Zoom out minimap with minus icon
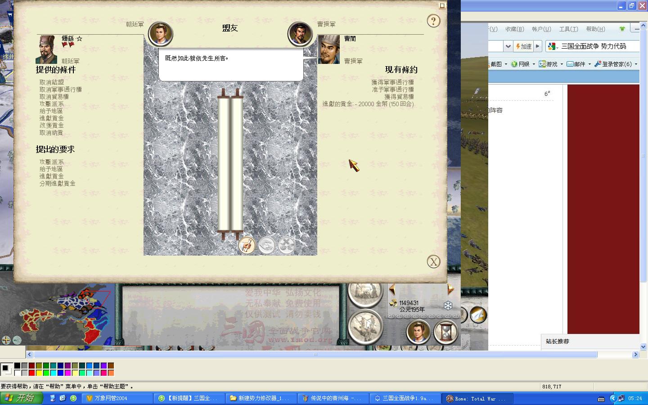 click(17, 340)
